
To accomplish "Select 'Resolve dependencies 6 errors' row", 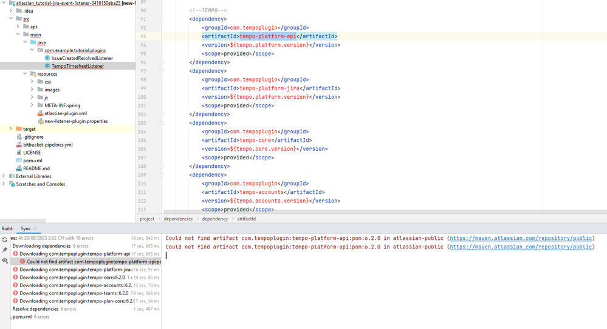I will (x=86, y=309).
